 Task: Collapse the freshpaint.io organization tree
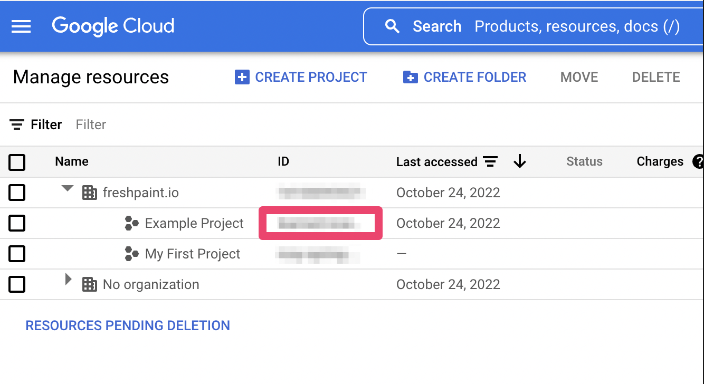(x=68, y=189)
